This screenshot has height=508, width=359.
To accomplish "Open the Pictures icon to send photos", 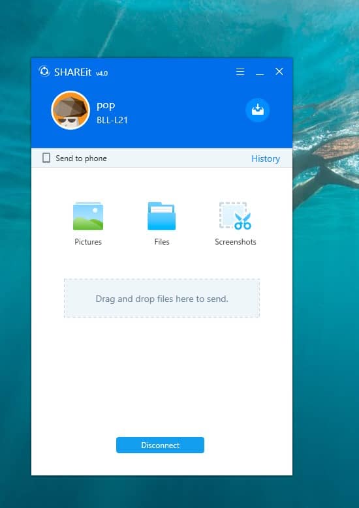I will tap(88, 216).
